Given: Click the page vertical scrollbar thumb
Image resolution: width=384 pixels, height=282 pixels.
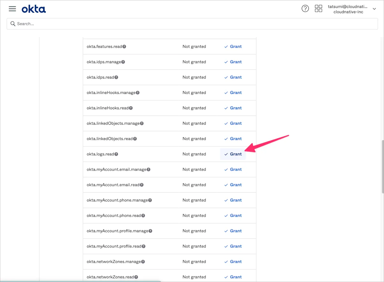Looking at the screenshot, I should coord(382,166).
